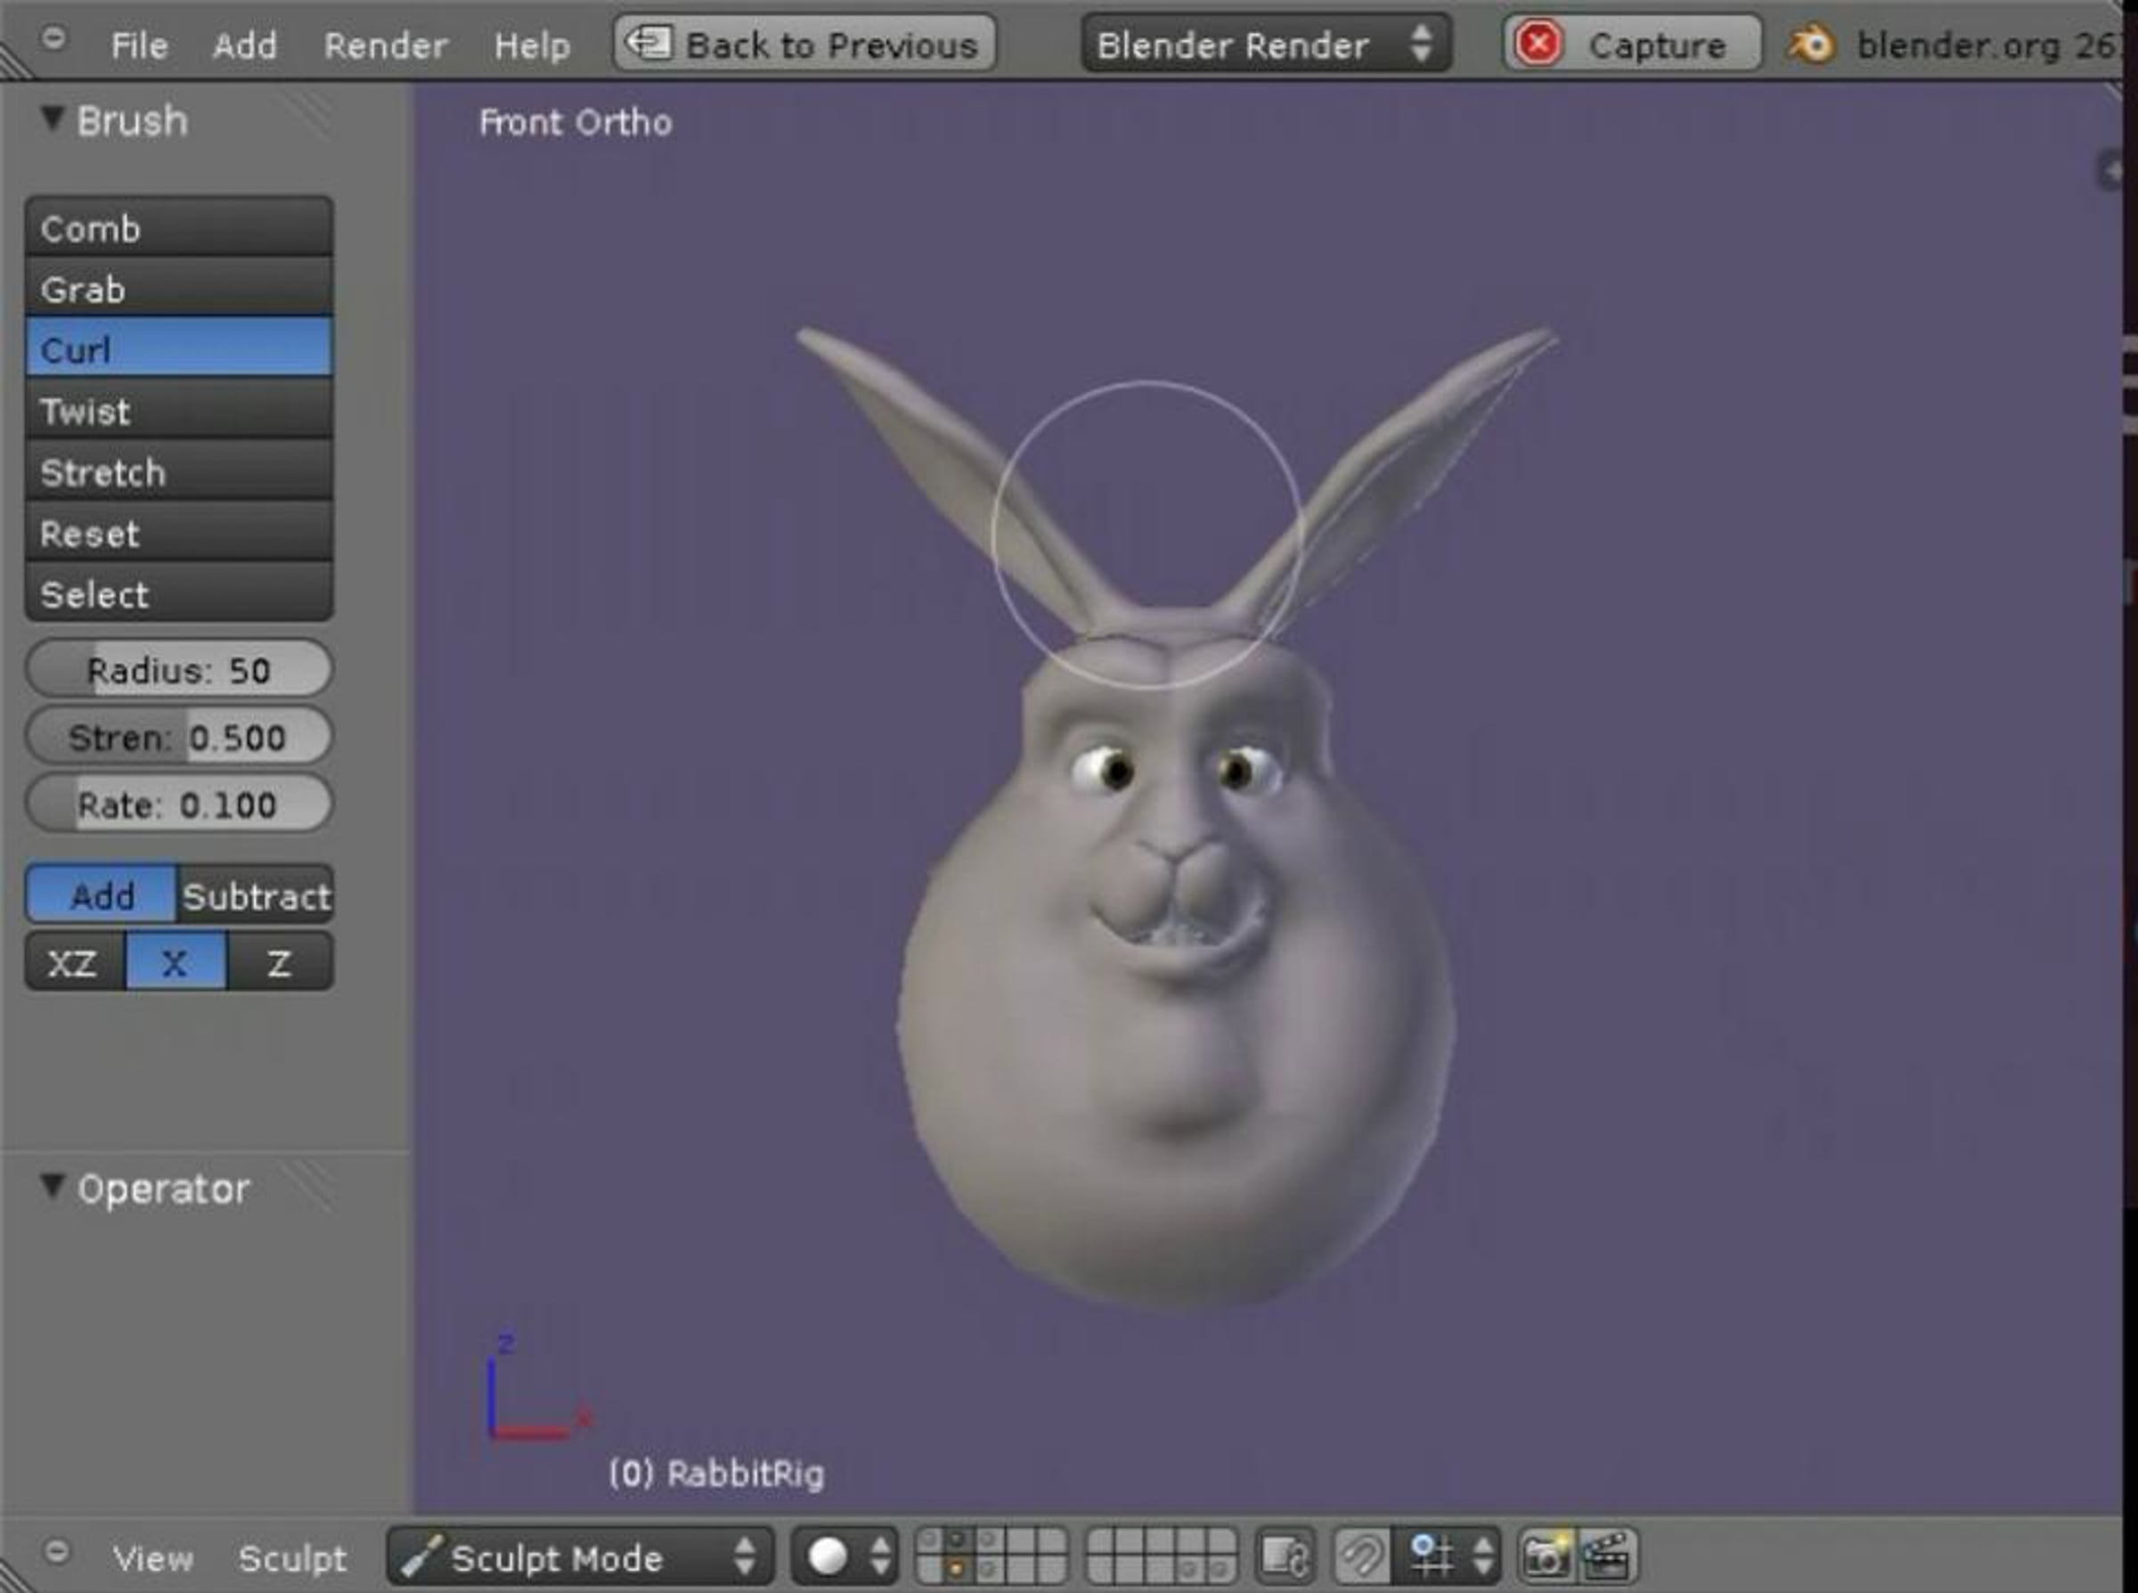The height and width of the screenshot is (1593, 2138).
Task: Select the Reset brush
Action: pyautogui.click(x=179, y=532)
